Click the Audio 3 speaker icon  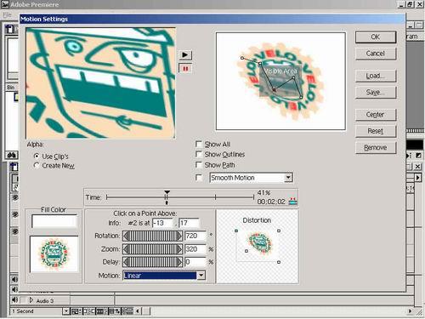pos(14,299)
